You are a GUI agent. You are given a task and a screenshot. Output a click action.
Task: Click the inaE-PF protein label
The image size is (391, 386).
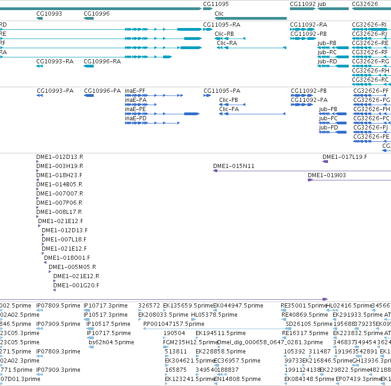tap(135, 91)
